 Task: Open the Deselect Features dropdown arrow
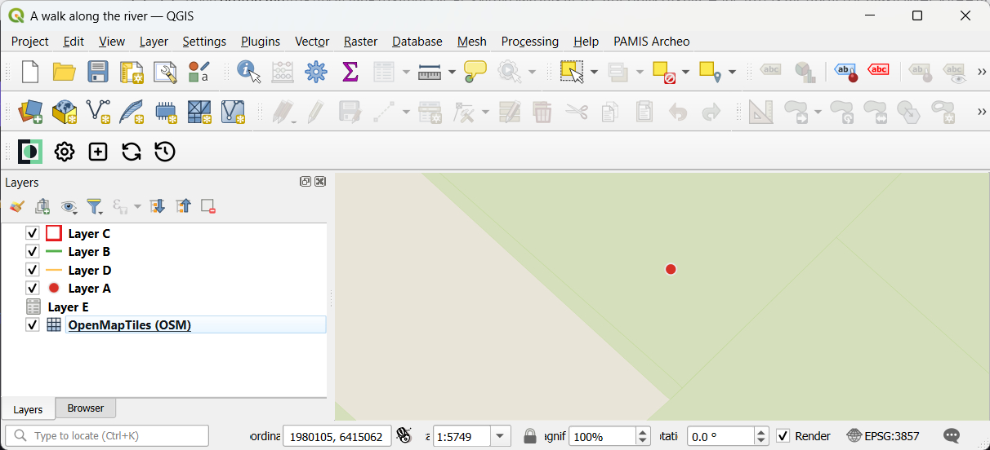[685, 72]
